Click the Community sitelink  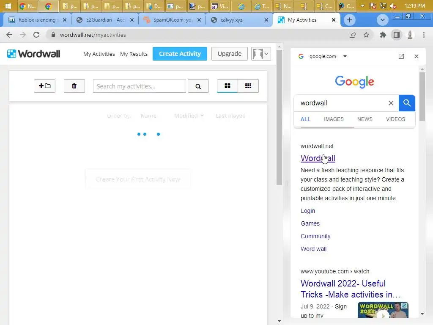(x=315, y=236)
